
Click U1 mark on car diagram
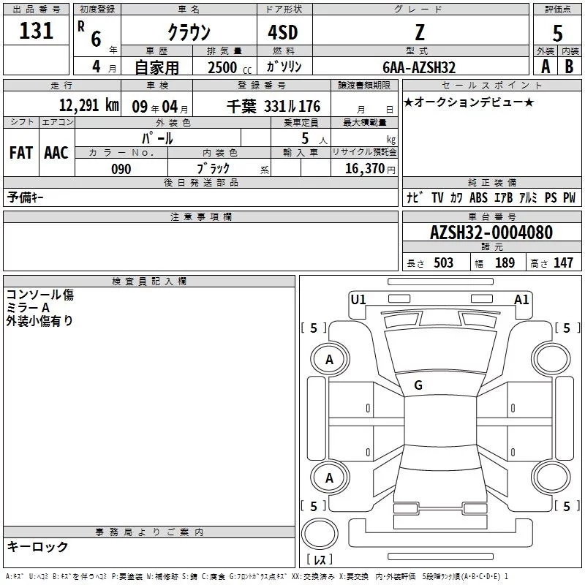pos(358,300)
